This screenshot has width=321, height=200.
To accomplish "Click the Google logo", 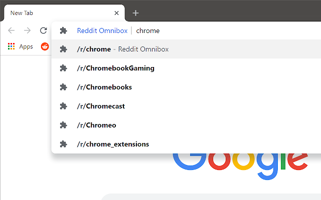I will pos(241,162).
